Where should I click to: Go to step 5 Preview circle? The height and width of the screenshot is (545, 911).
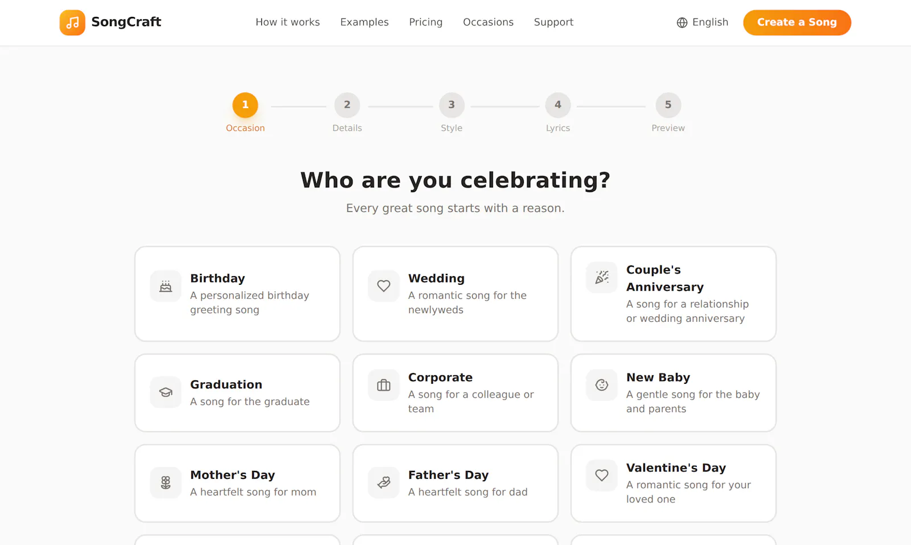point(668,105)
